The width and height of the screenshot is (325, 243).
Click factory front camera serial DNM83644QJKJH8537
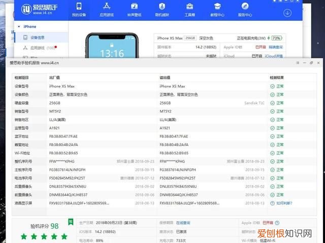pos(68,195)
